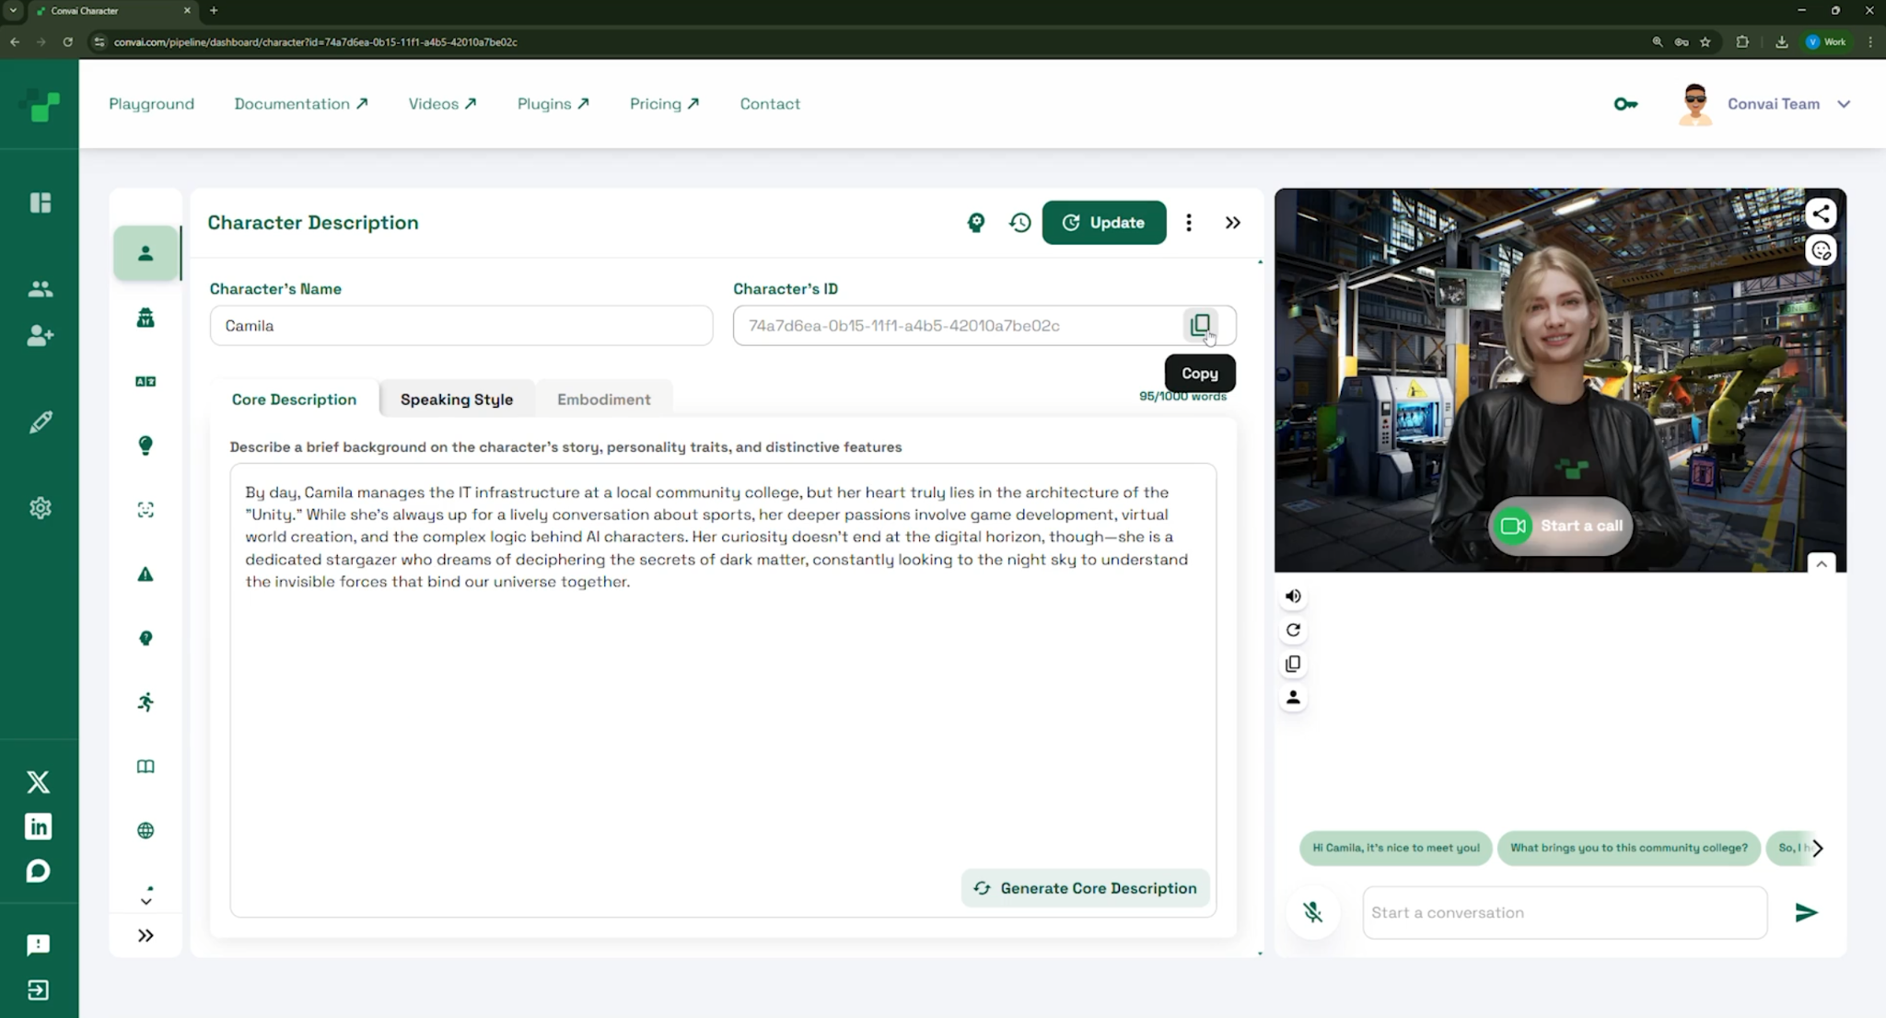Viewport: 1886px width, 1018px height.
Task: Click the Start a conversation input field
Action: tap(1564, 912)
